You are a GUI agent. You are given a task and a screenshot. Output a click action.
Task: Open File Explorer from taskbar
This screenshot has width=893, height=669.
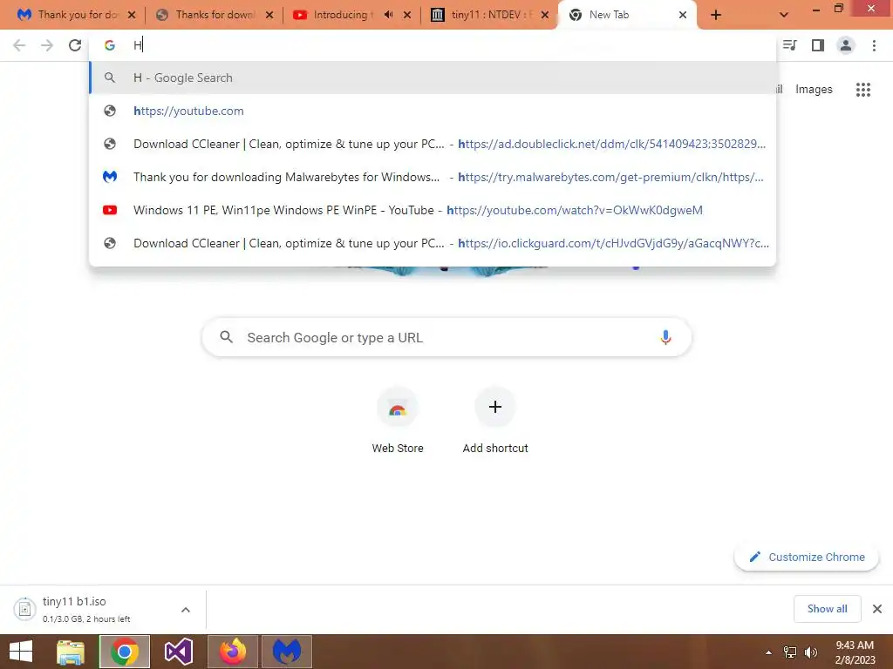71,652
